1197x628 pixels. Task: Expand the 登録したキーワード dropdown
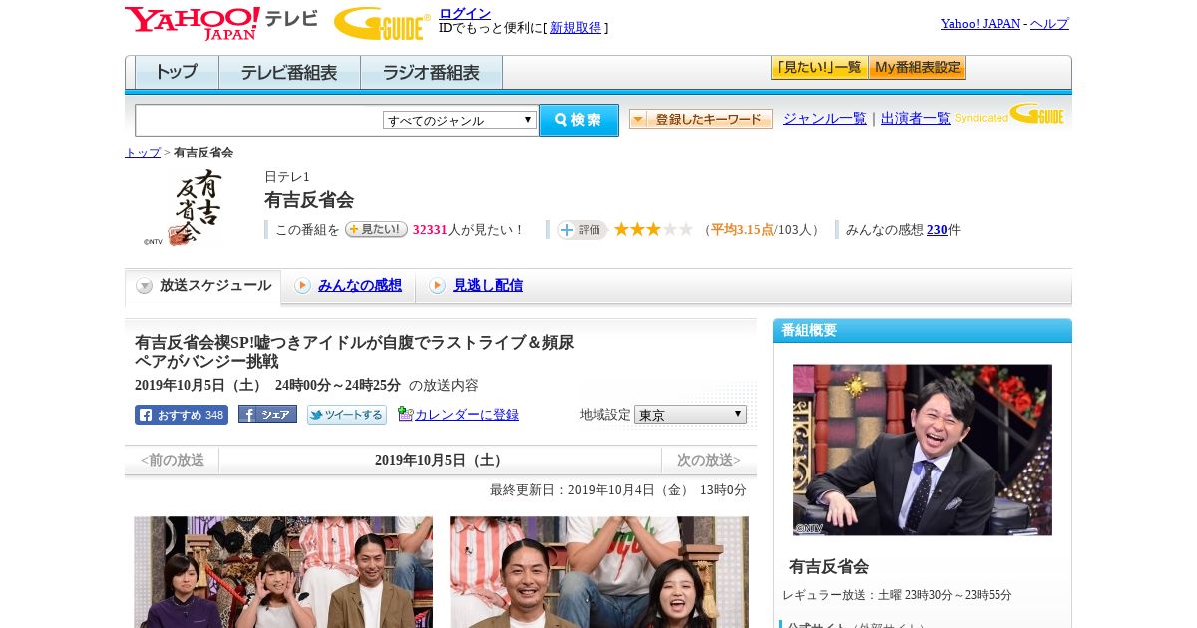[x=701, y=119]
